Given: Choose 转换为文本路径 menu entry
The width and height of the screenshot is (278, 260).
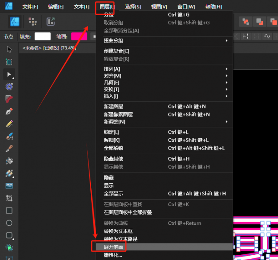Looking at the screenshot, I should [164, 239].
